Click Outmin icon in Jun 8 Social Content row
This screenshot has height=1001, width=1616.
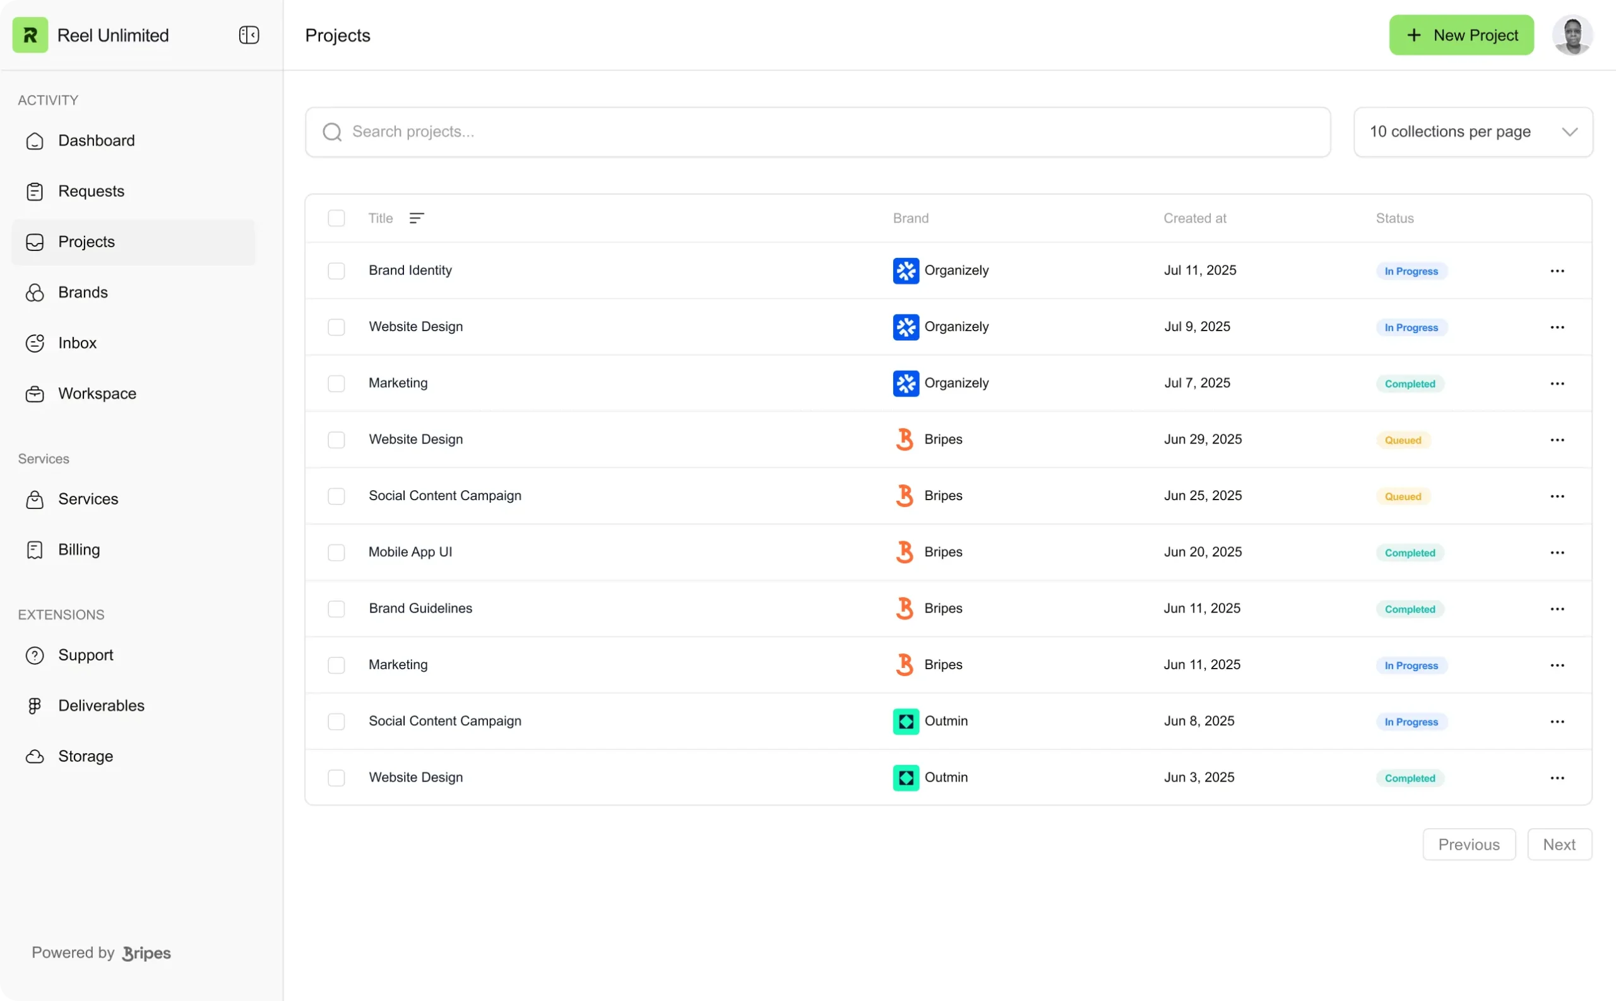point(906,722)
